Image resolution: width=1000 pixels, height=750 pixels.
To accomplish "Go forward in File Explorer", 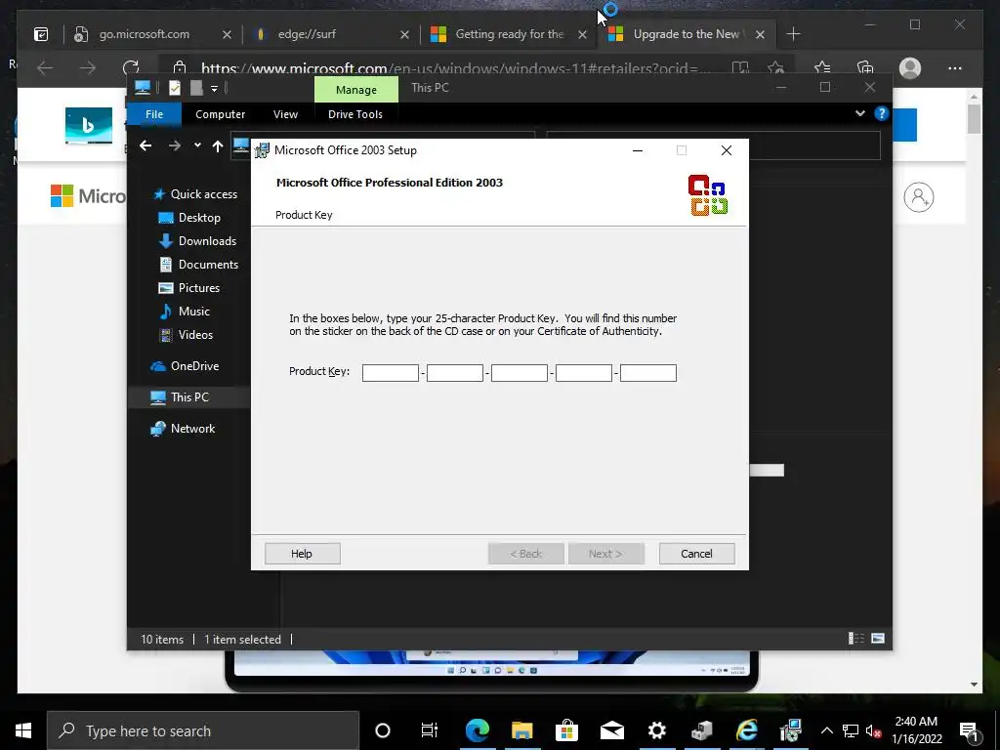I will tap(174, 146).
